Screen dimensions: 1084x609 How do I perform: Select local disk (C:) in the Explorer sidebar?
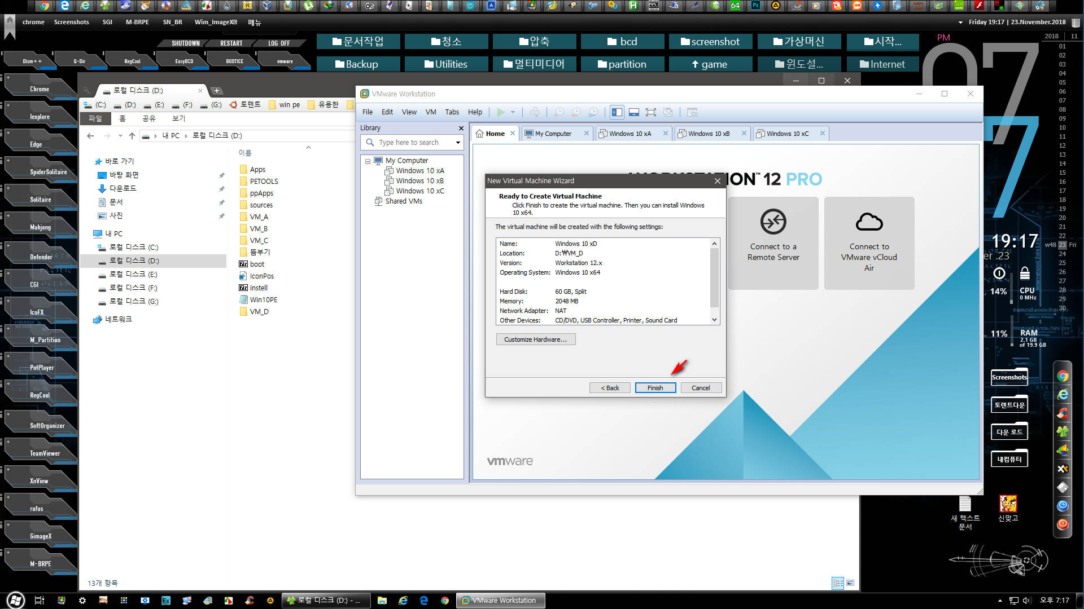(133, 248)
